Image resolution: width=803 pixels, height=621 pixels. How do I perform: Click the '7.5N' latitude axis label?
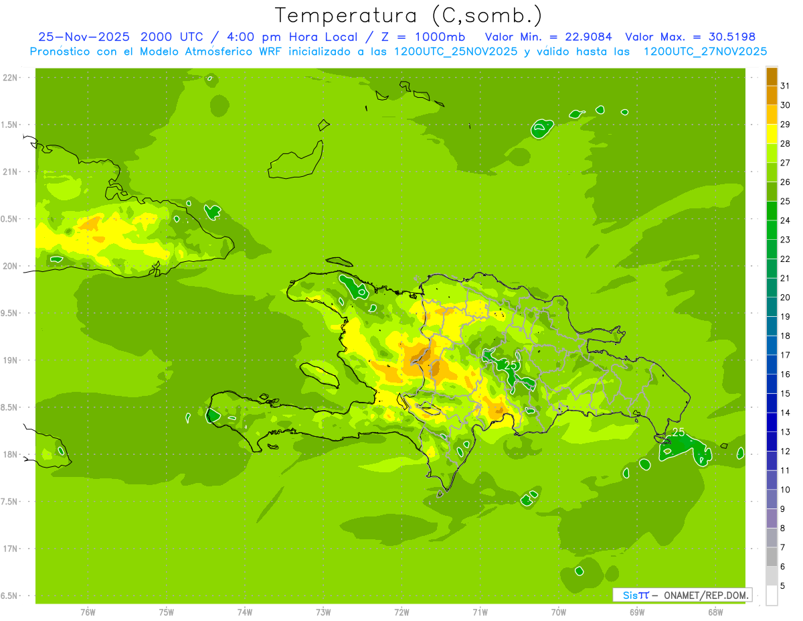pos(10,502)
